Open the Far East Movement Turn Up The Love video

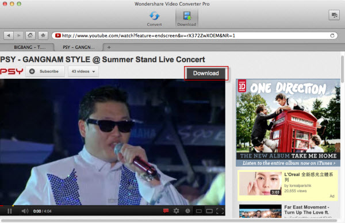(306, 210)
